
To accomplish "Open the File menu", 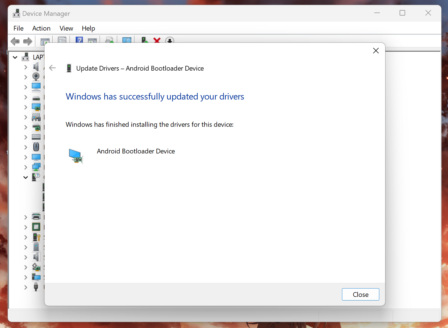I will 18,28.
